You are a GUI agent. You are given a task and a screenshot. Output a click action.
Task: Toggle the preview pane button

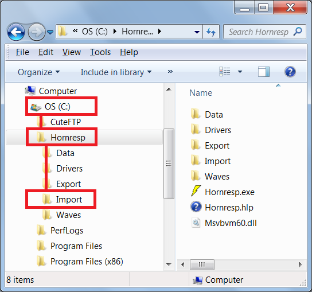[x=264, y=72]
